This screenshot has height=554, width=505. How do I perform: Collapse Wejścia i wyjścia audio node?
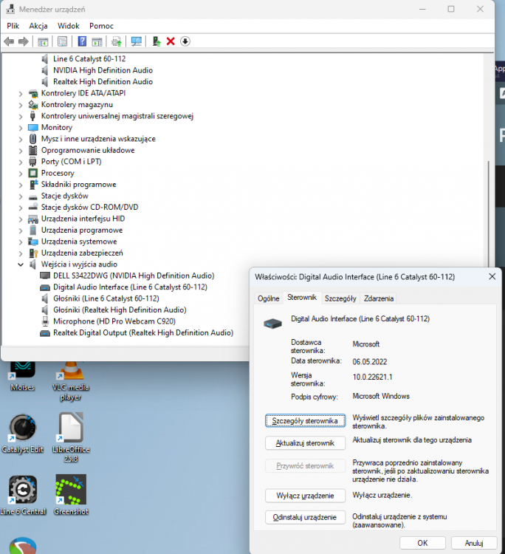pos(21,264)
